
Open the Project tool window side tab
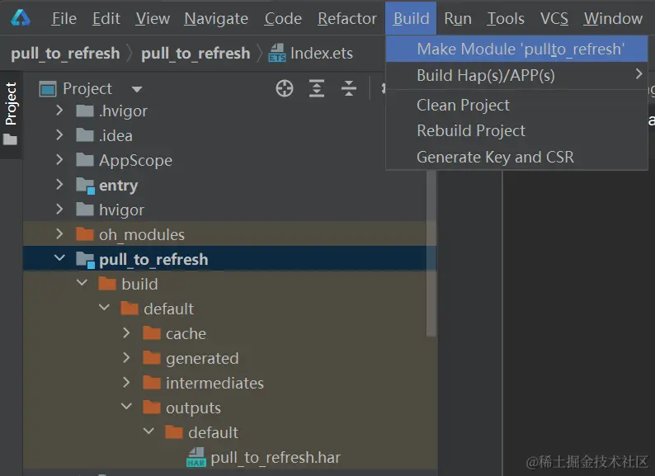(11, 114)
